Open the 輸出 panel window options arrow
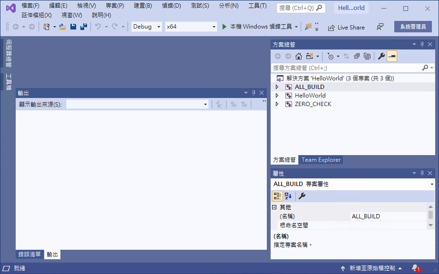The height and width of the screenshot is (274, 439). pos(246,93)
